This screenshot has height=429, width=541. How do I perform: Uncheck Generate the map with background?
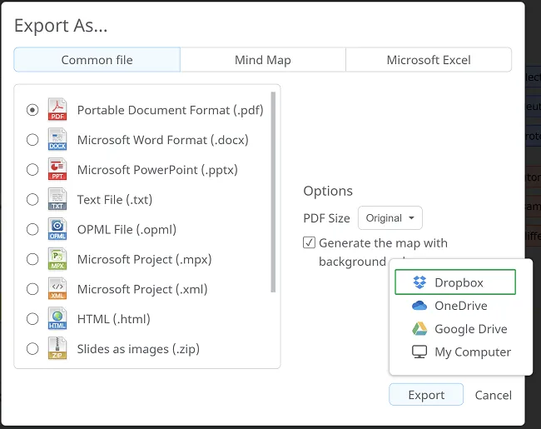pos(310,243)
